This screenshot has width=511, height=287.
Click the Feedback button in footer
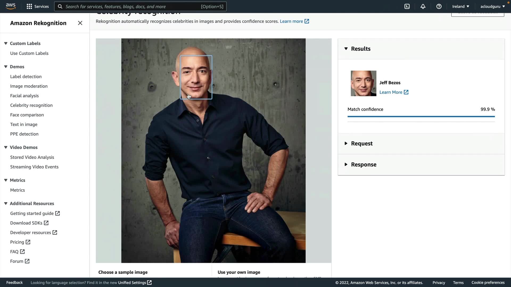click(x=14, y=282)
